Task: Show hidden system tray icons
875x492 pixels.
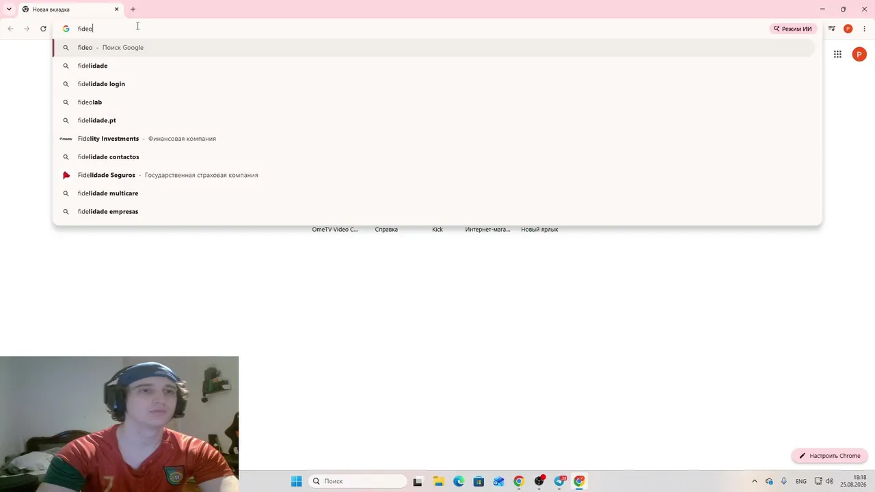Action: (755, 482)
